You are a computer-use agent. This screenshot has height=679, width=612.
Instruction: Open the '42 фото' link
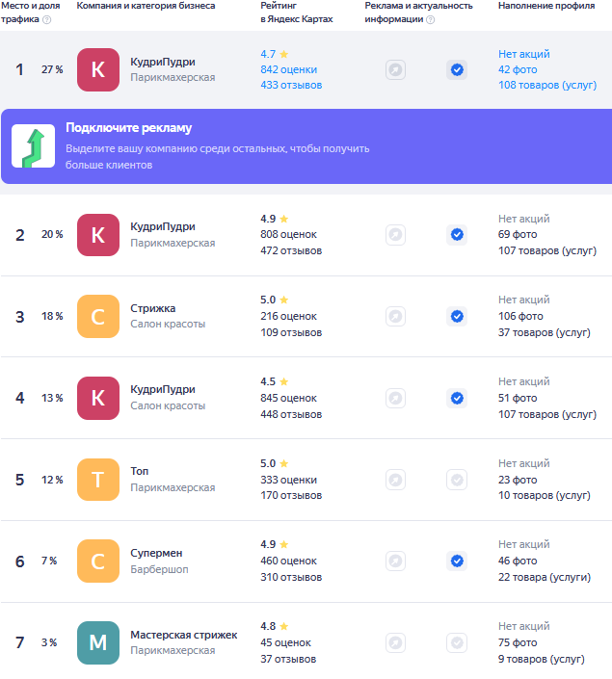coord(518,69)
